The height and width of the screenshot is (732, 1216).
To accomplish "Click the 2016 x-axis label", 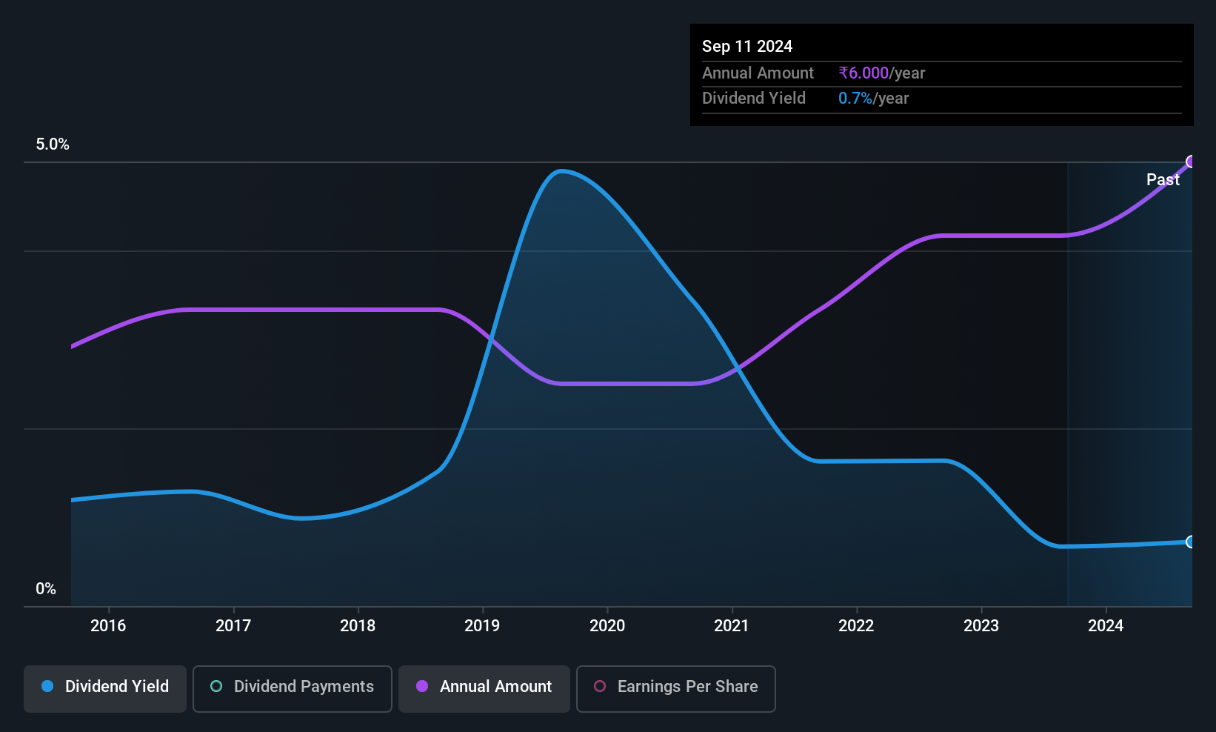I will point(108,625).
